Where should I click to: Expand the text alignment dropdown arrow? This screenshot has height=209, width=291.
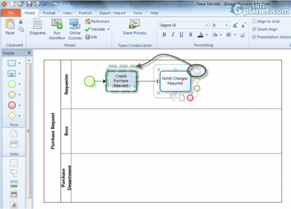click(x=235, y=35)
